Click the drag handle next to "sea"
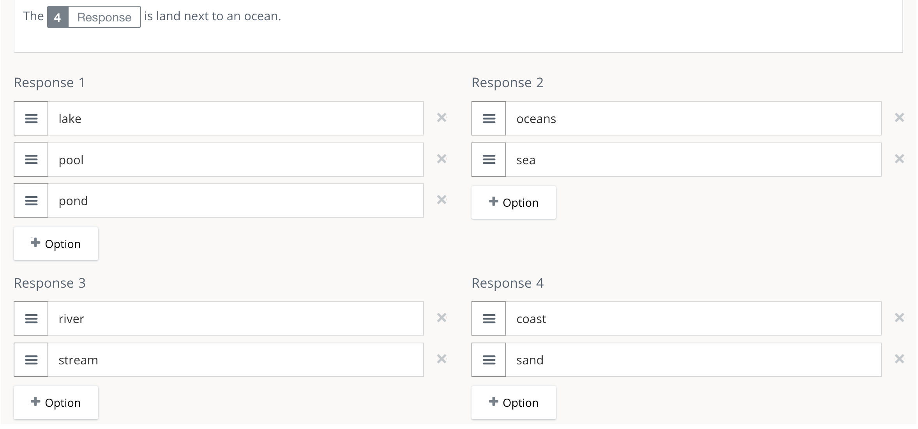This screenshot has width=918, height=429. (489, 160)
